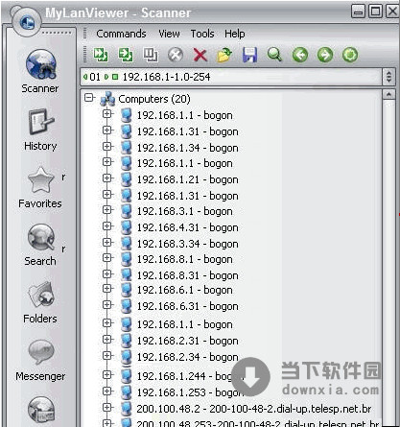Click the spinner at right of range field

coord(388,77)
